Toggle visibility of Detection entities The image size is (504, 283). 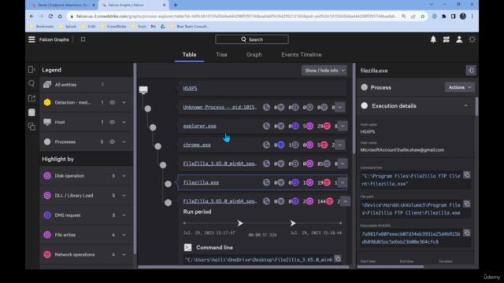pyautogui.click(x=112, y=102)
